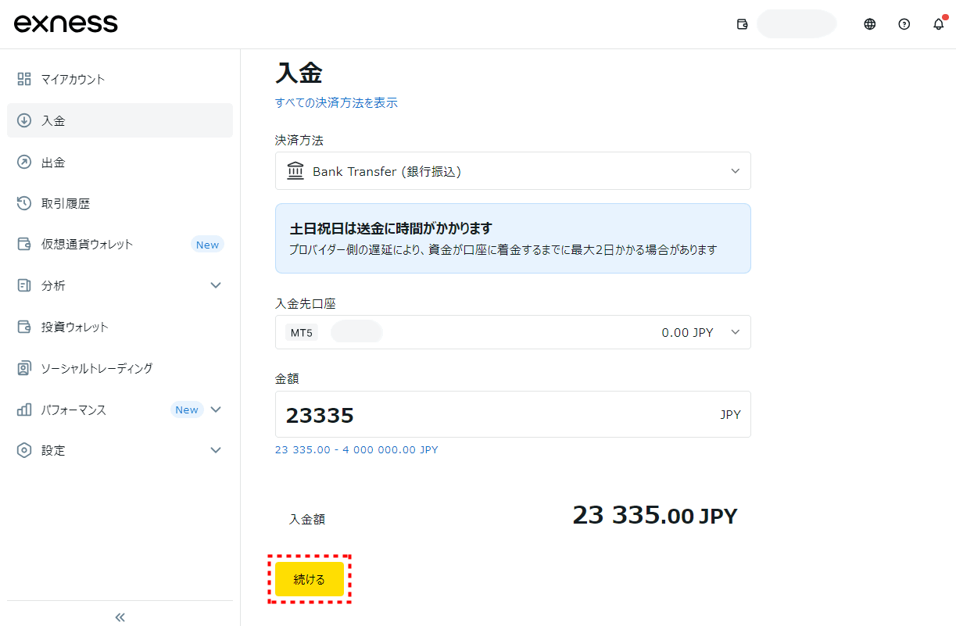Screen dimensions: 956x626
Task: Click the すべての決済方法を表示 link
Action: [x=336, y=102]
